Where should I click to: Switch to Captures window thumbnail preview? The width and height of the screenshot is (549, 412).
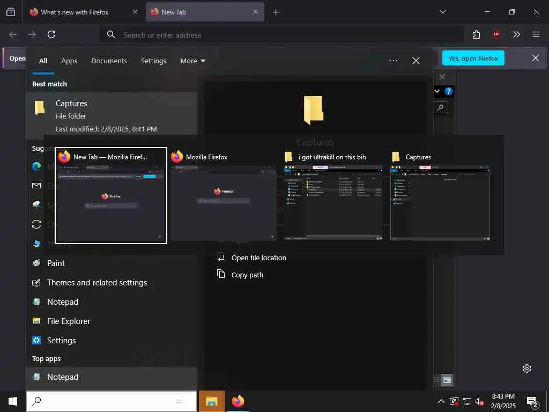[x=440, y=195]
